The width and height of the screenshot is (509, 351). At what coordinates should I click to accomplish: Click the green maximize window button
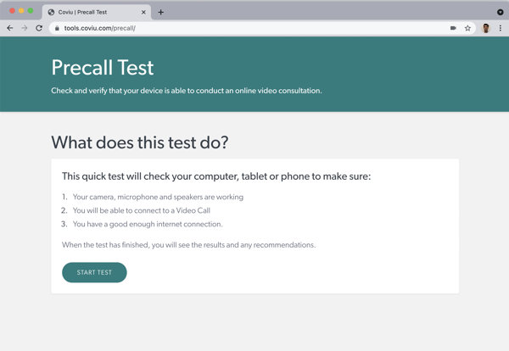click(x=31, y=11)
